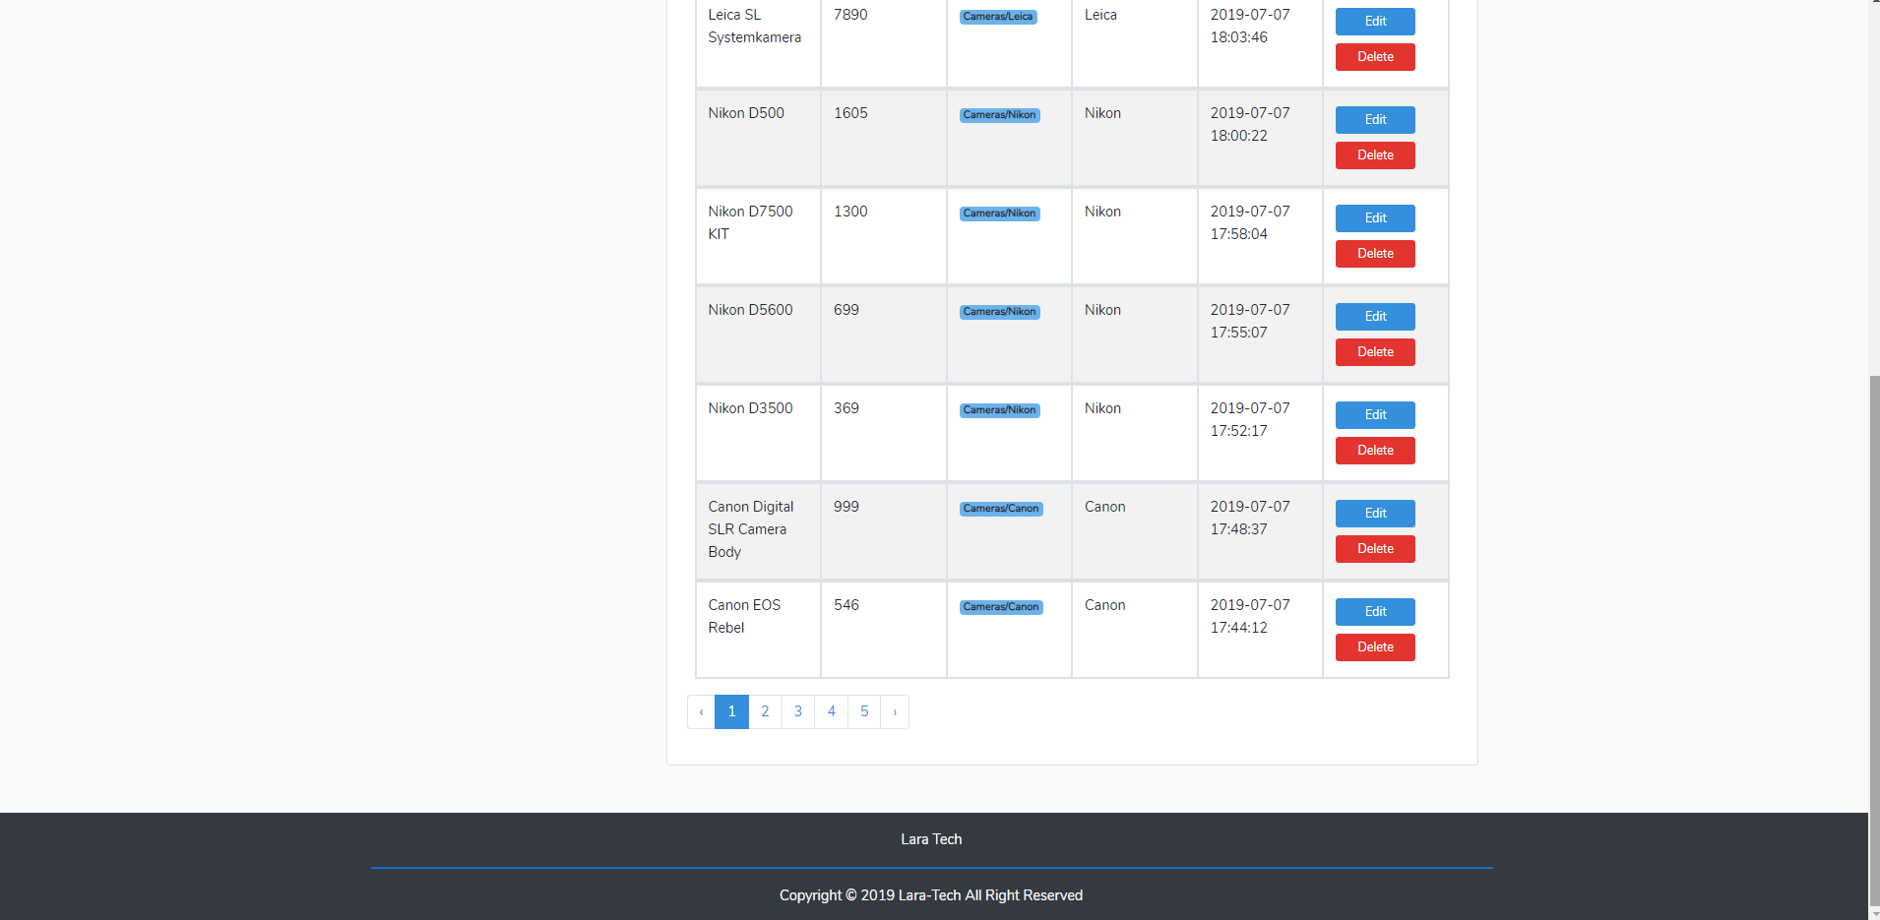The height and width of the screenshot is (920, 1880).
Task: Click the previous page arrow
Action: pyautogui.click(x=701, y=711)
